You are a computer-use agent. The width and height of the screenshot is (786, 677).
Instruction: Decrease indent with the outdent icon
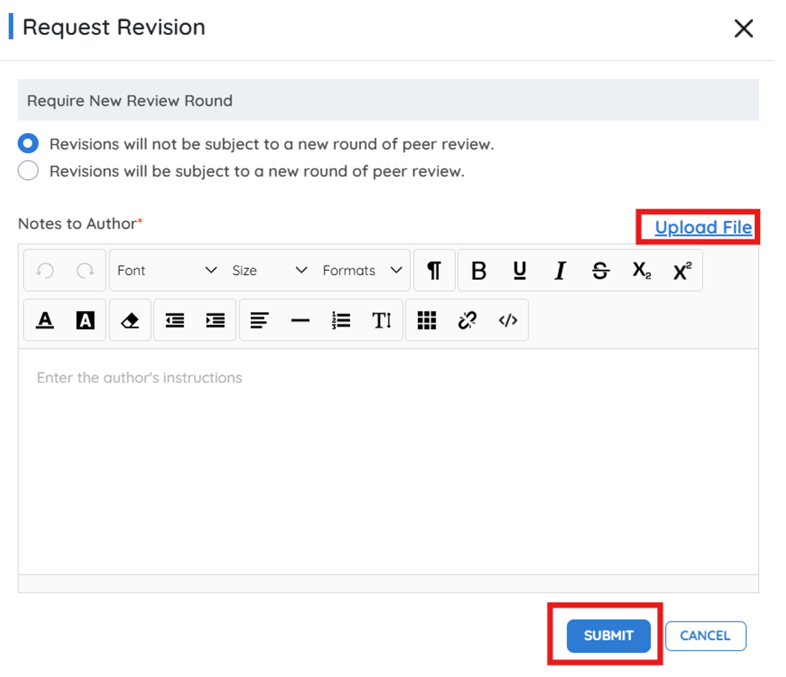tap(175, 320)
